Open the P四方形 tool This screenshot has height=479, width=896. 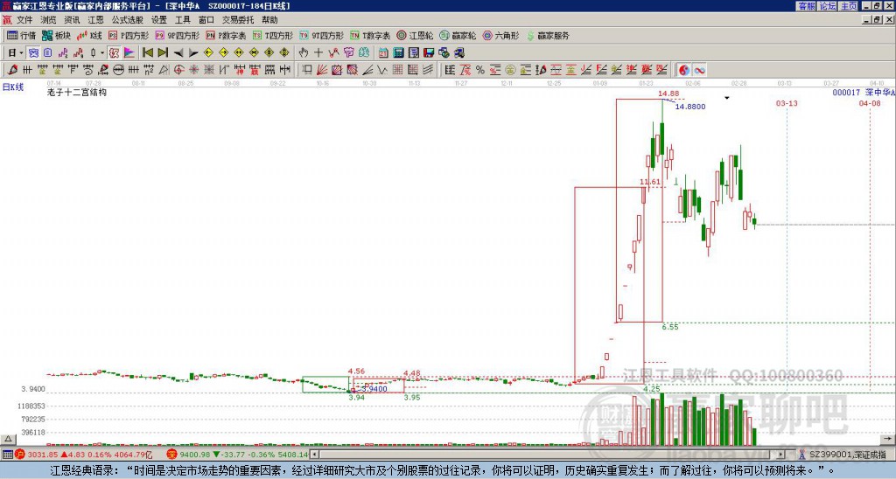coord(129,35)
